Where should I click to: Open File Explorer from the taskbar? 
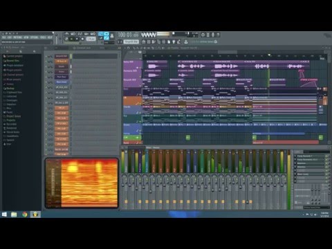14,214
